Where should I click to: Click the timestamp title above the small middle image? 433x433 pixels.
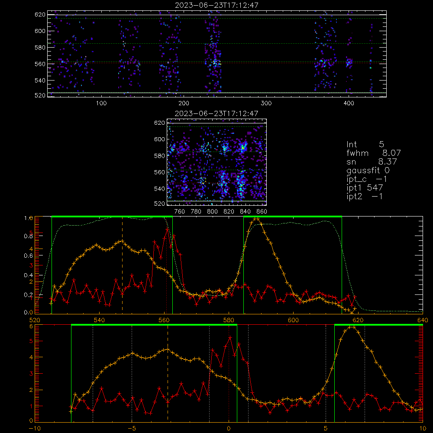pyautogui.click(x=216, y=113)
